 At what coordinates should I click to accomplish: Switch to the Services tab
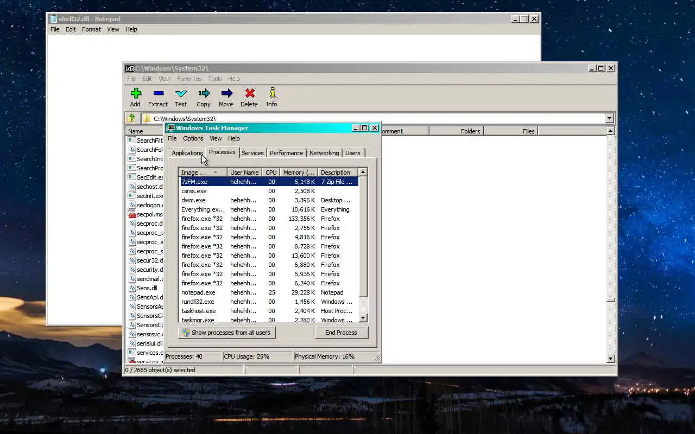pos(252,153)
